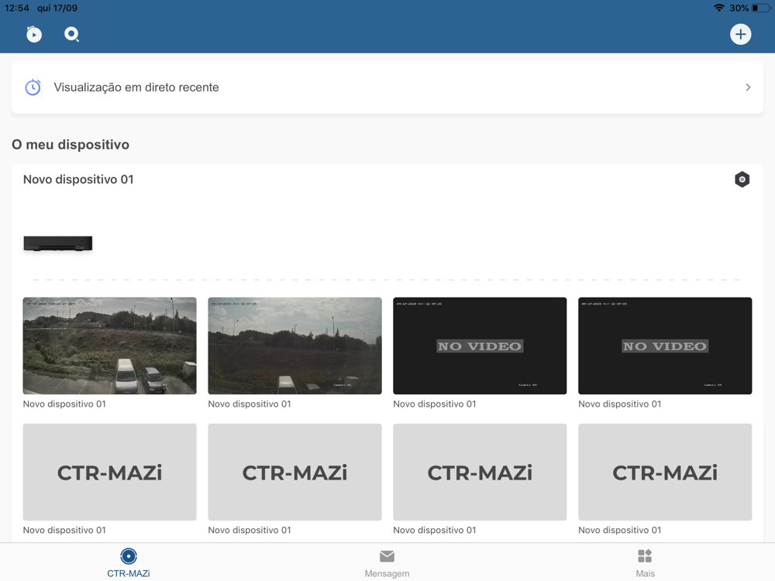
Task: Add a device with the plus button
Action: [740, 34]
